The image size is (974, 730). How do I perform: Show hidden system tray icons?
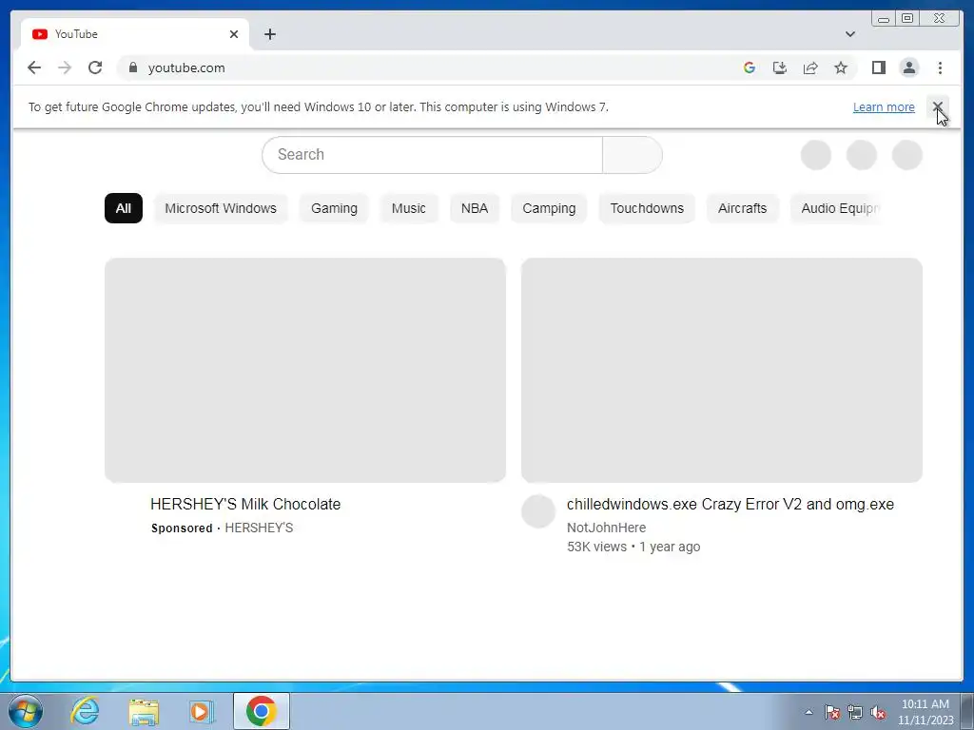pos(808,712)
